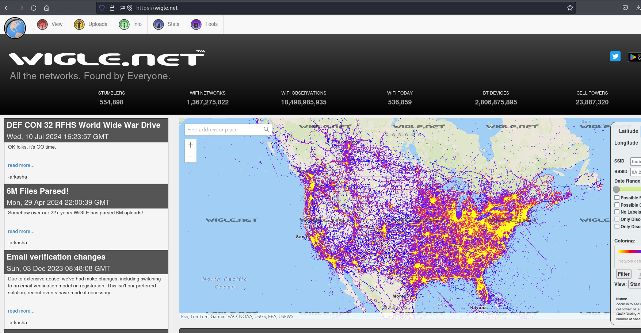Image resolution: width=641 pixels, height=333 pixels.
Task: Click the map search magnifier icon
Action: click(x=267, y=130)
